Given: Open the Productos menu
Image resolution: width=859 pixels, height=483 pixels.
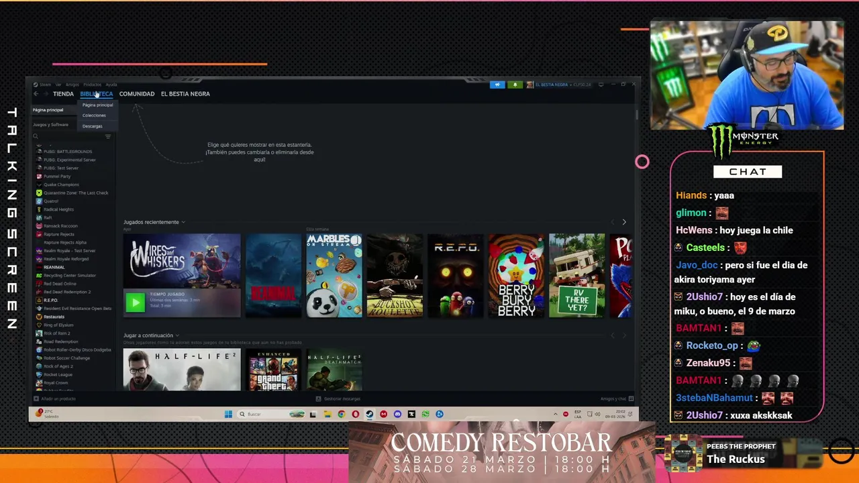Looking at the screenshot, I should pyautogui.click(x=93, y=85).
